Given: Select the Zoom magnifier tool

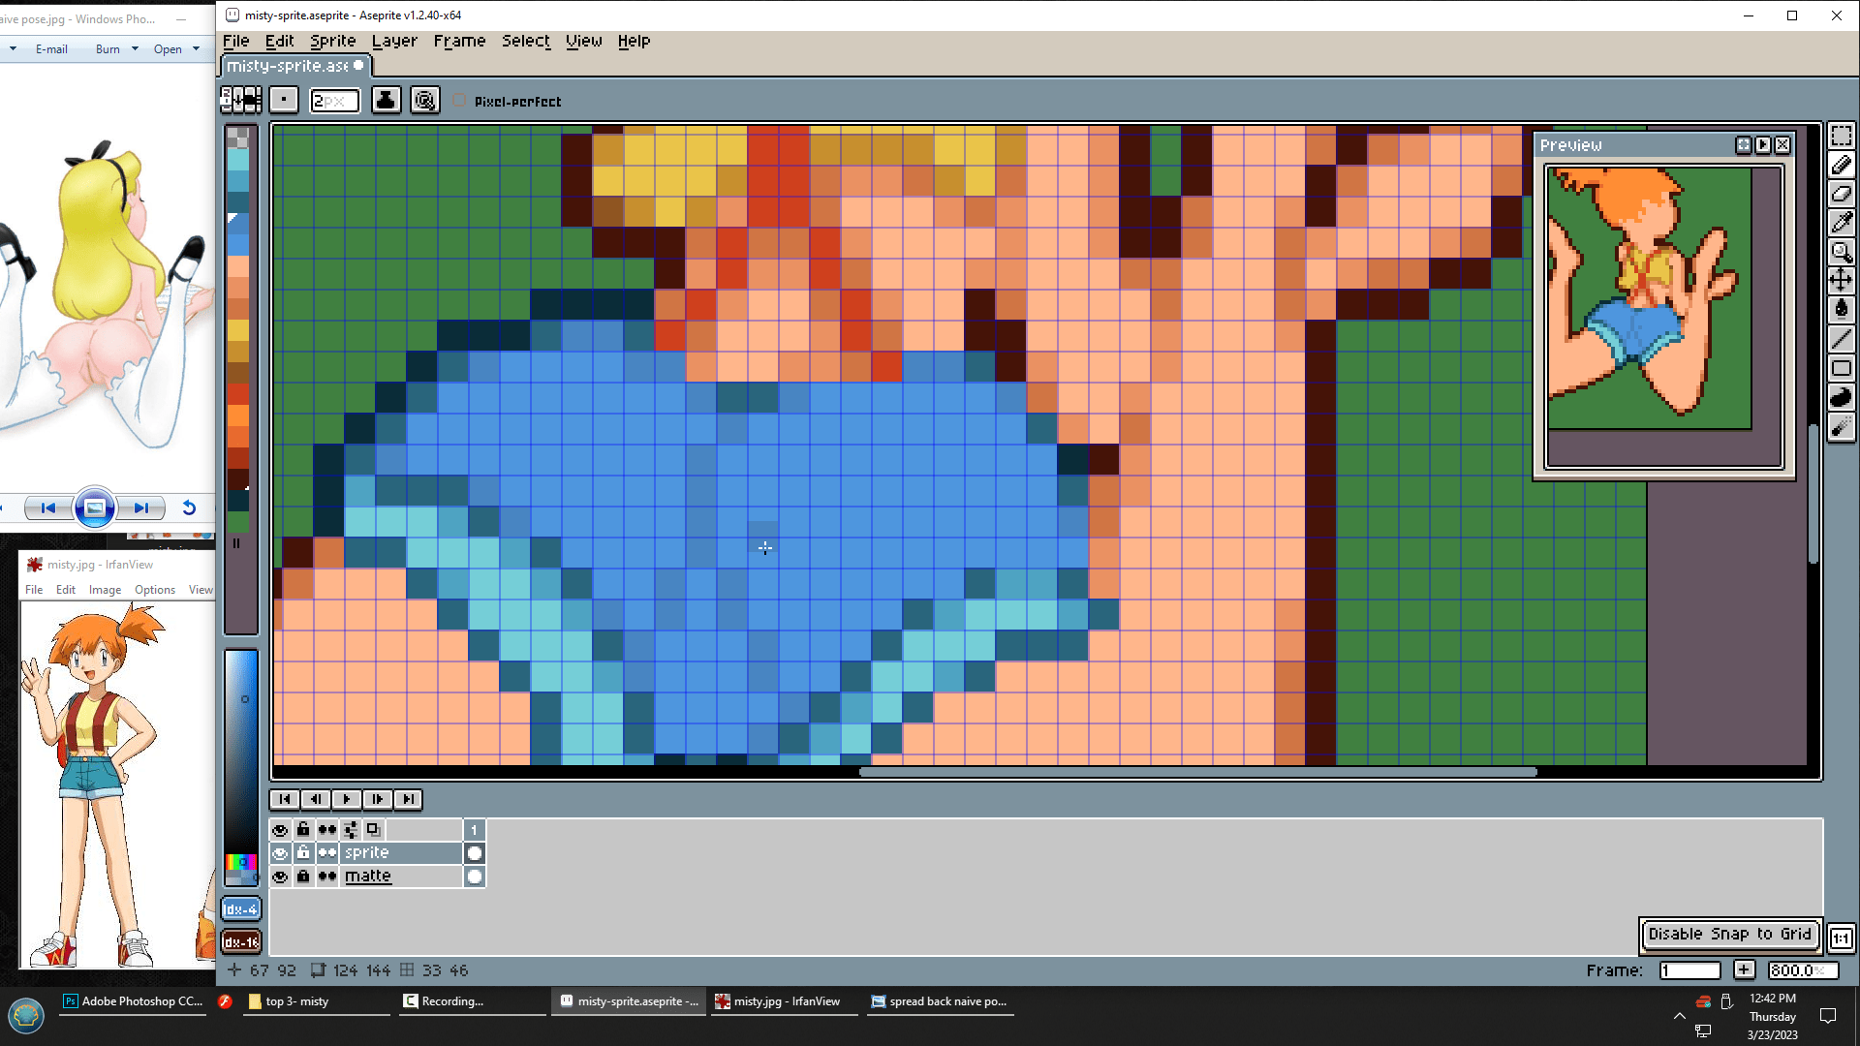Looking at the screenshot, I should point(1841,252).
